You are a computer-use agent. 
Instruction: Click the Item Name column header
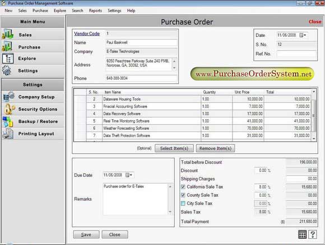click(x=152, y=92)
